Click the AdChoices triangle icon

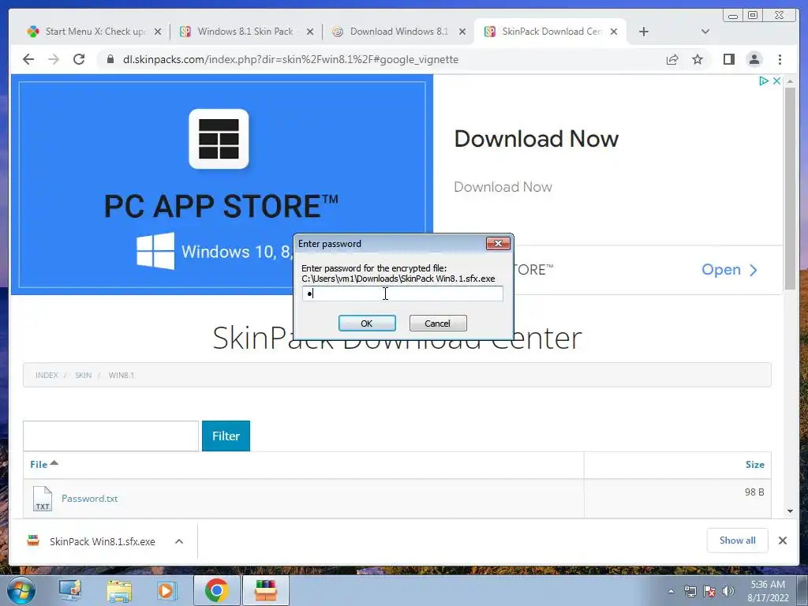click(764, 81)
